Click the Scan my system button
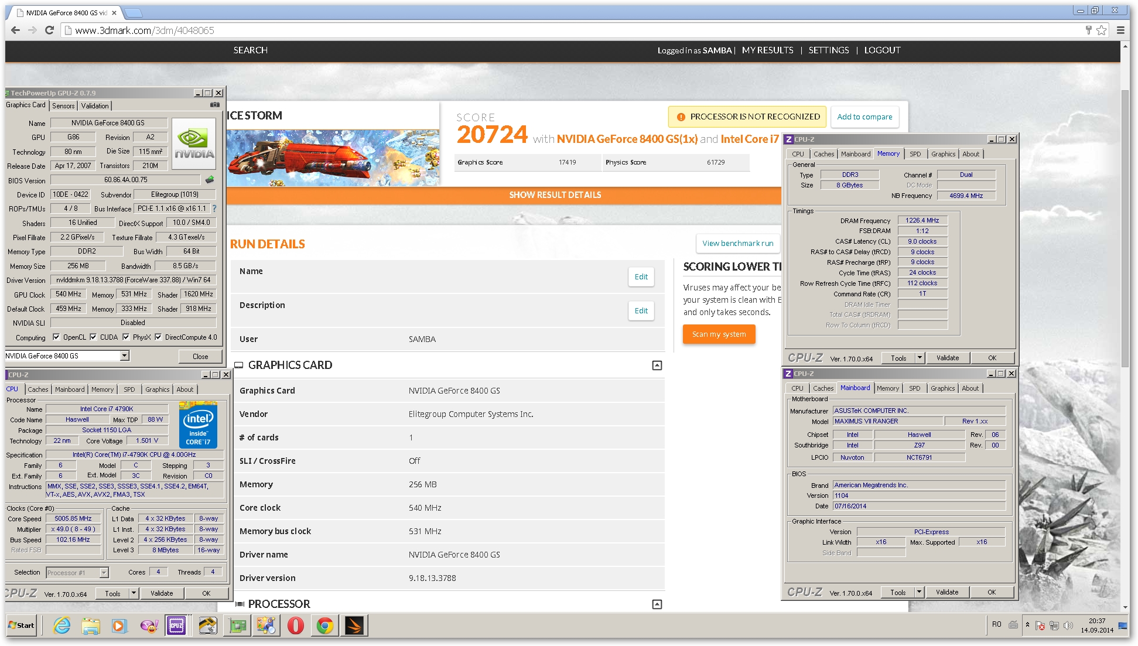This screenshot has width=1138, height=646. click(719, 334)
